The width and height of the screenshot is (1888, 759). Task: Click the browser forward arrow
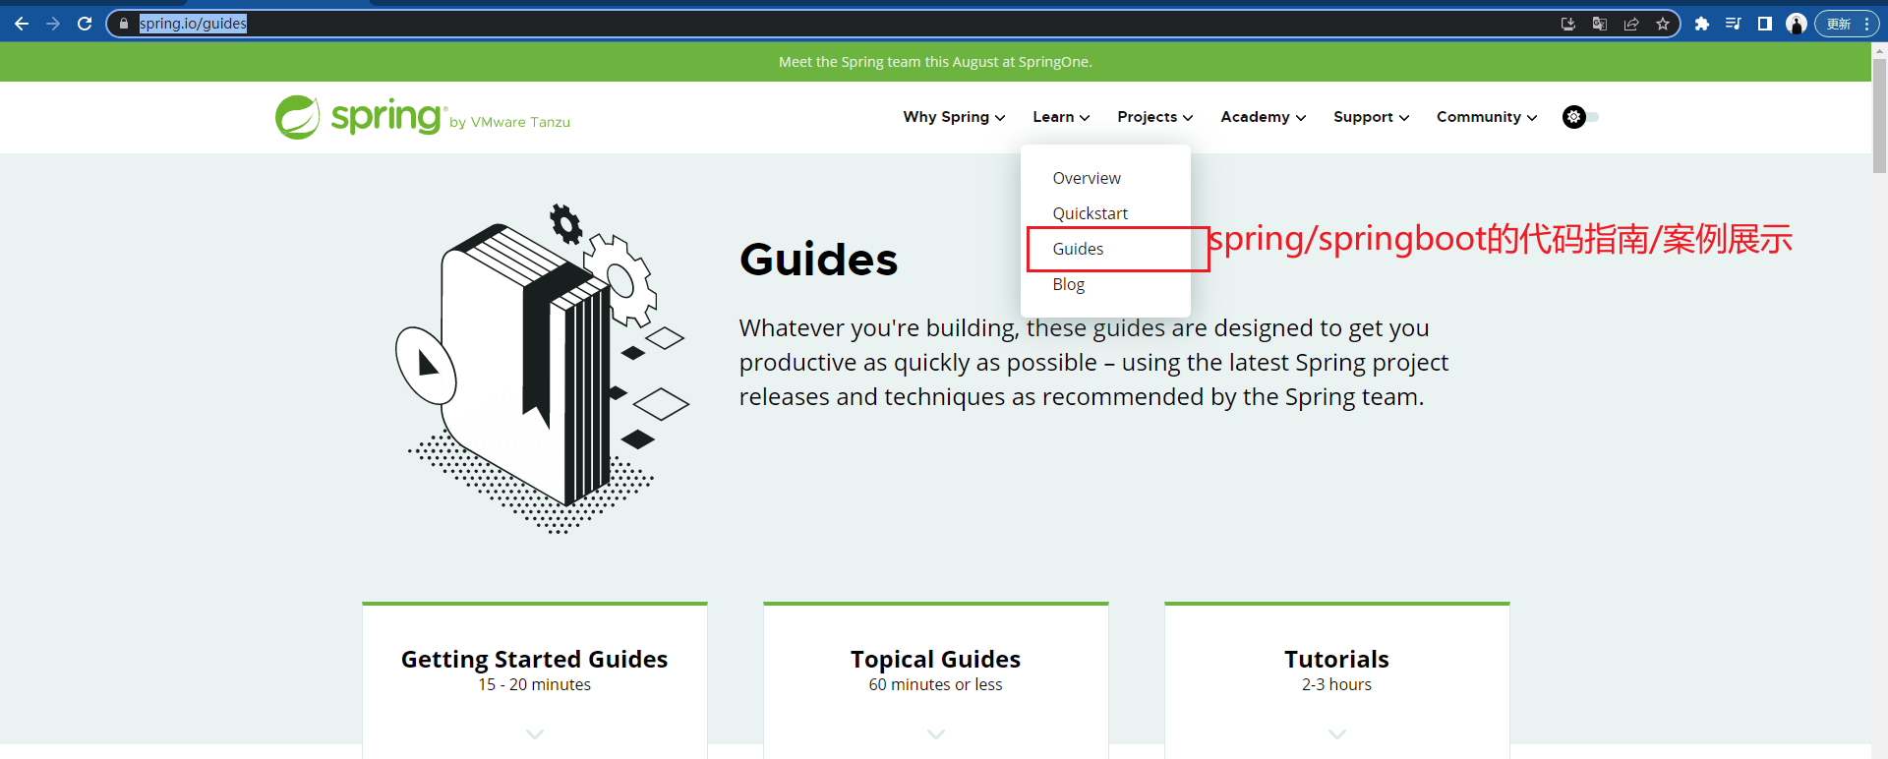click(x=53, y=24)
